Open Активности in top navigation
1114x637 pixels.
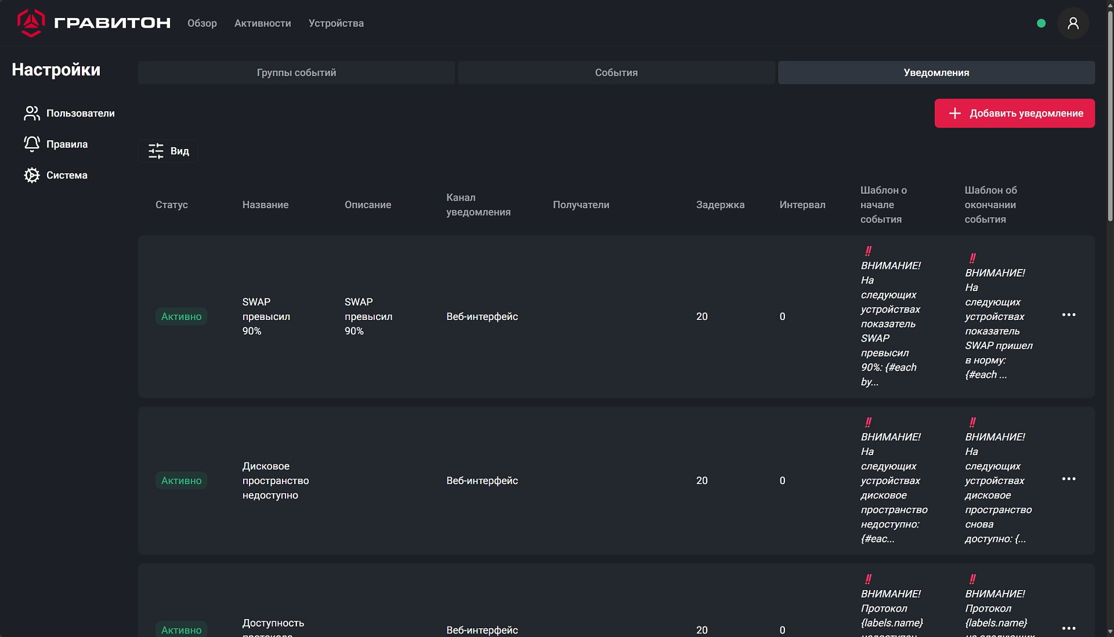click(262, 23)
